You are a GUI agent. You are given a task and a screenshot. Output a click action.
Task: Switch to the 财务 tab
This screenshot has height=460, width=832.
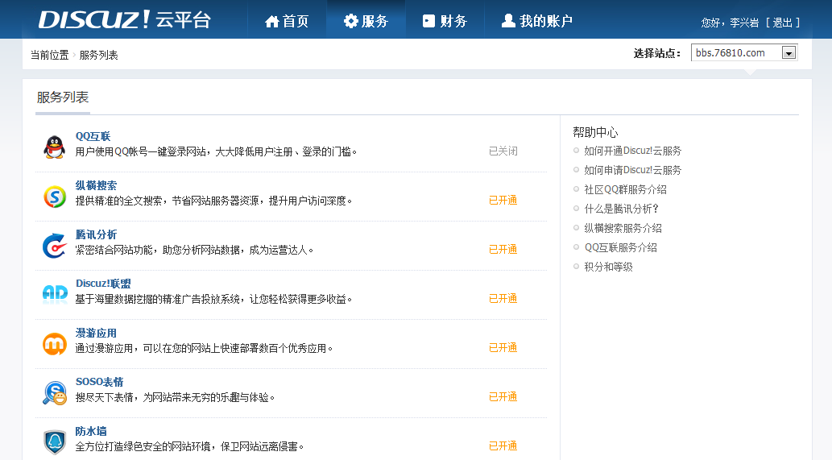coord(445,21)
